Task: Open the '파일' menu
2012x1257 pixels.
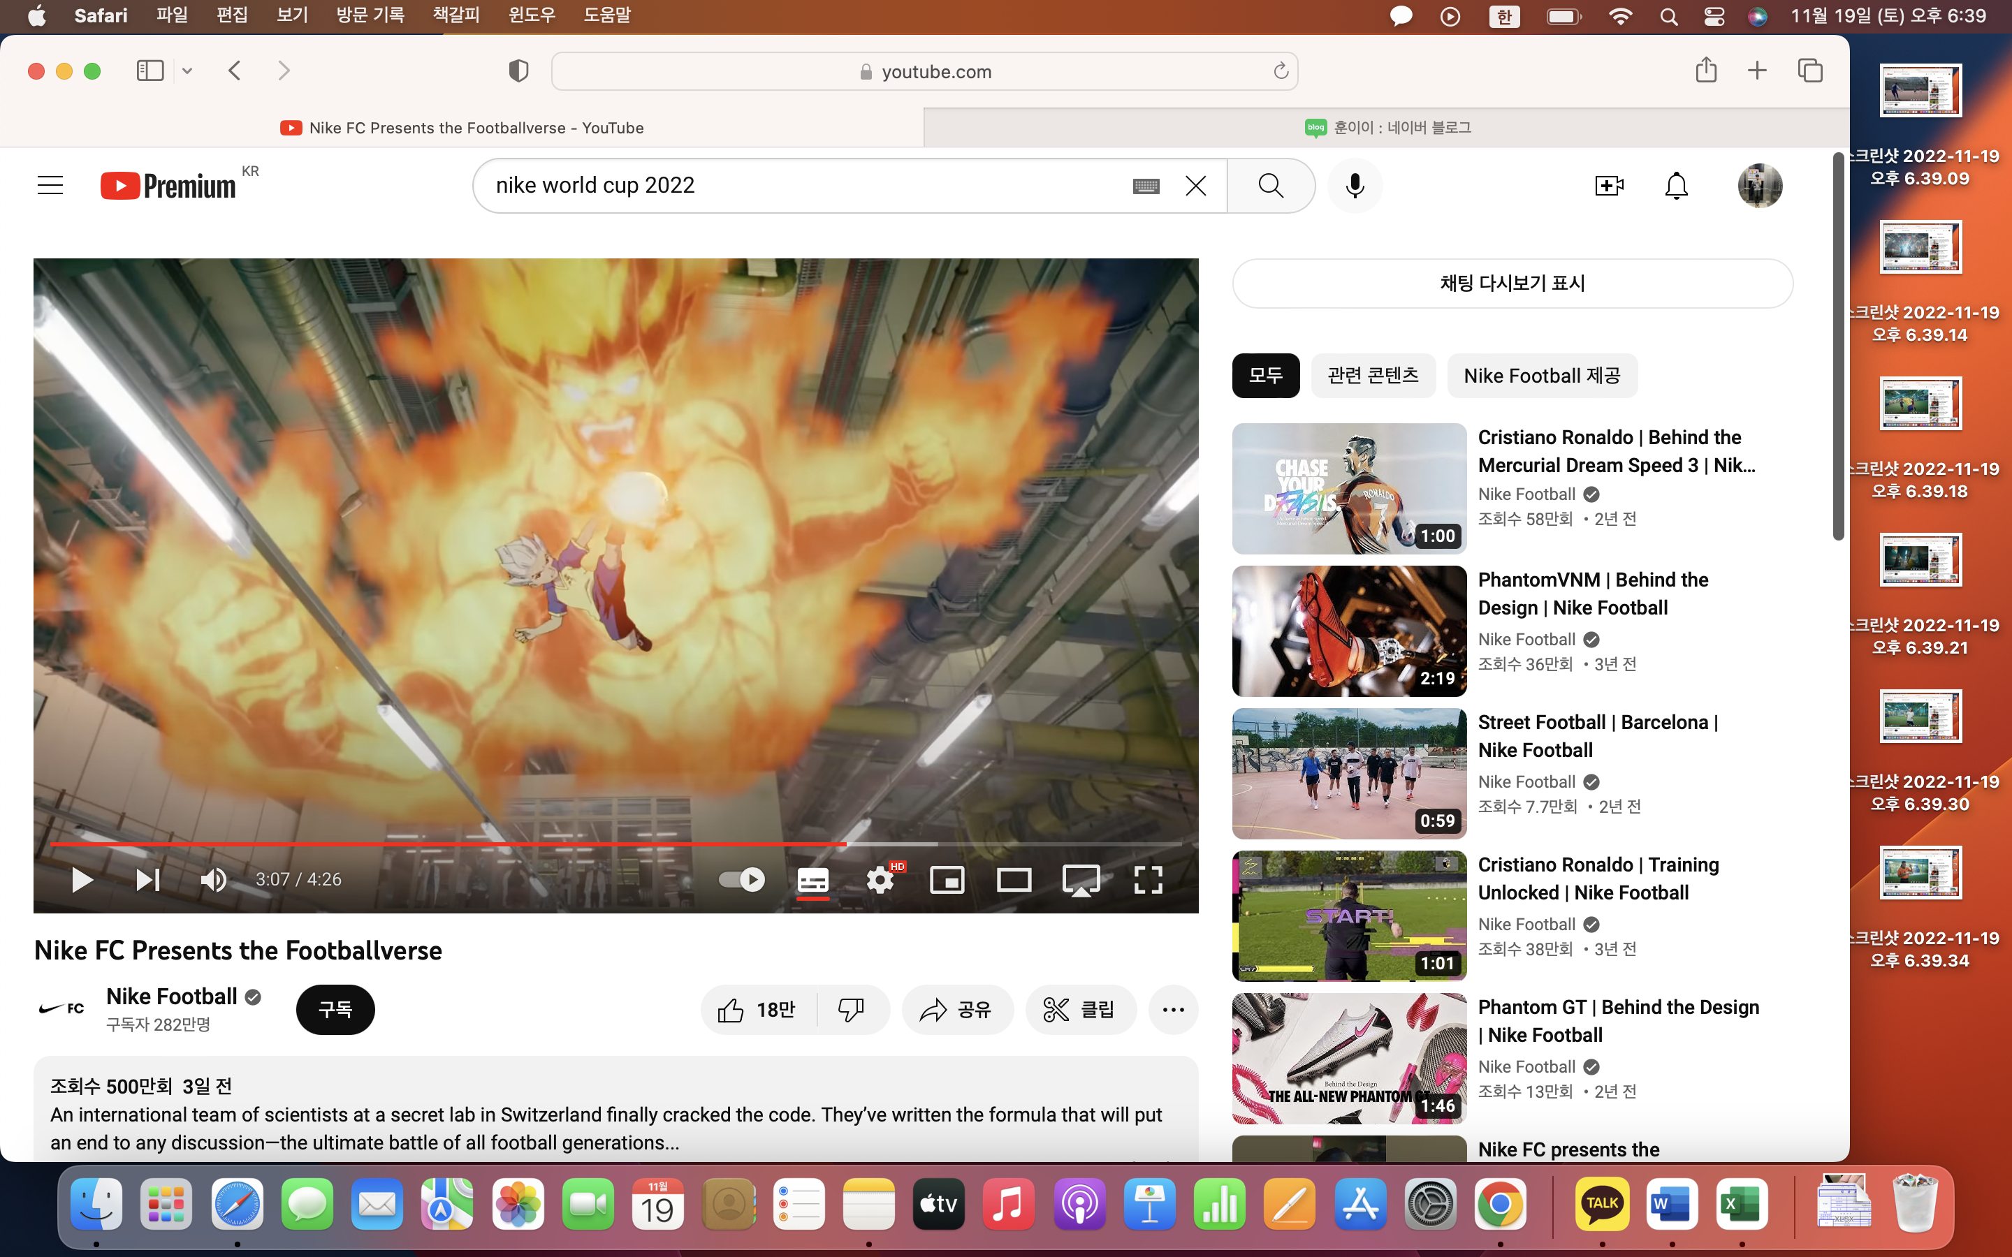Action: tap(172, 15)
